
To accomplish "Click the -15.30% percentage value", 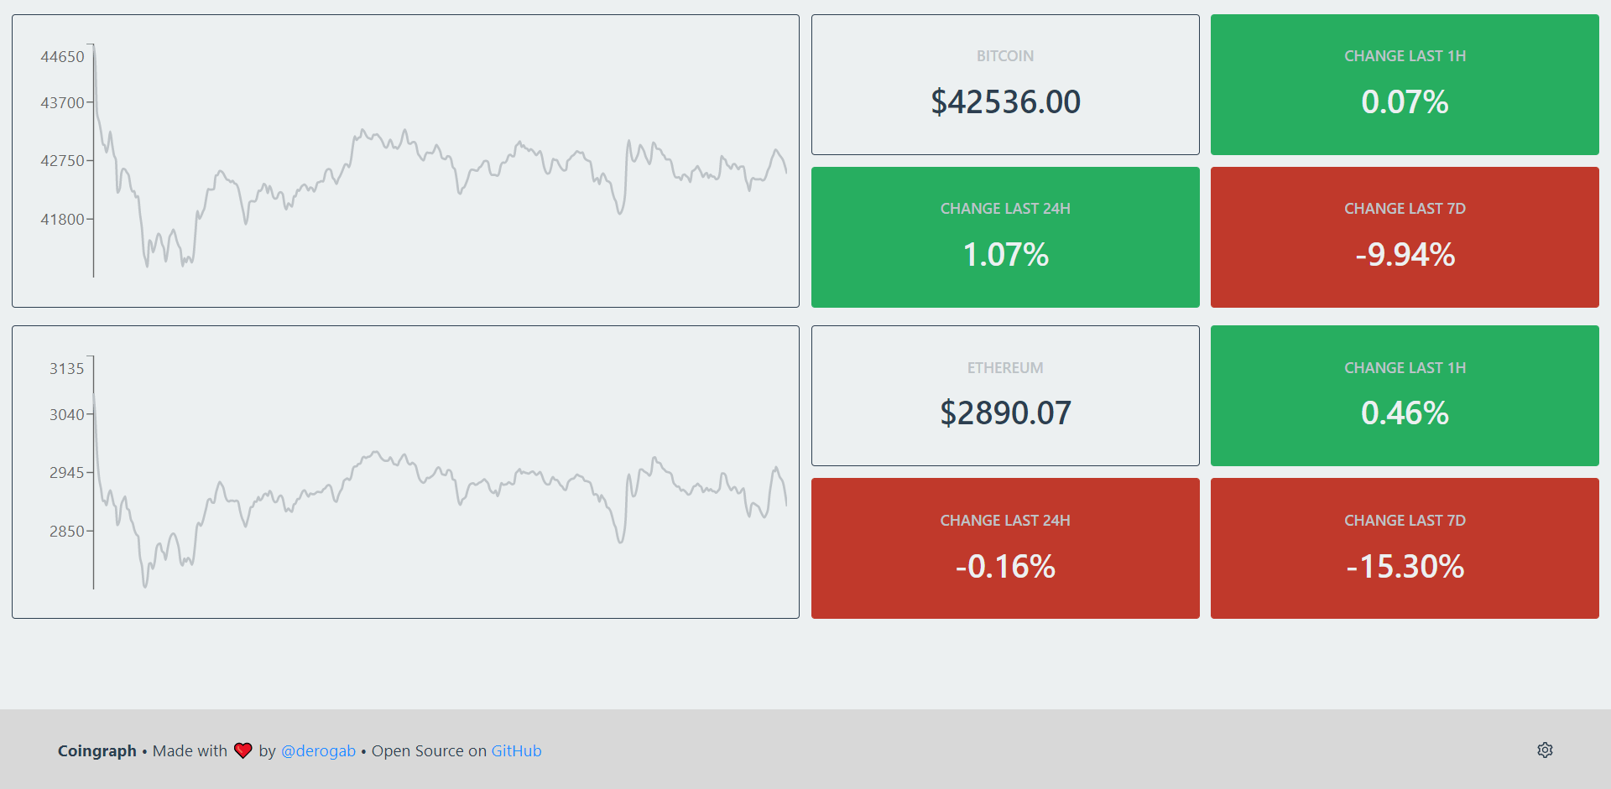I will pyautogui.click(x=1405, y=567).
